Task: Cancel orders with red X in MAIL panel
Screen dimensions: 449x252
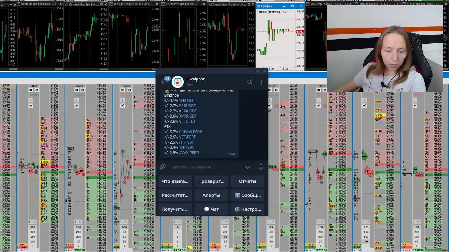Action: coord(325,106)
